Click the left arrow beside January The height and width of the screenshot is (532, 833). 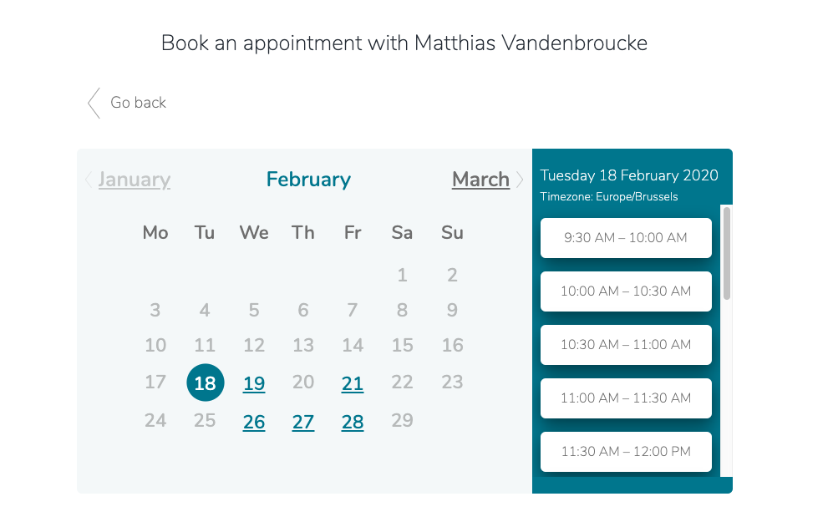(89, 180)
